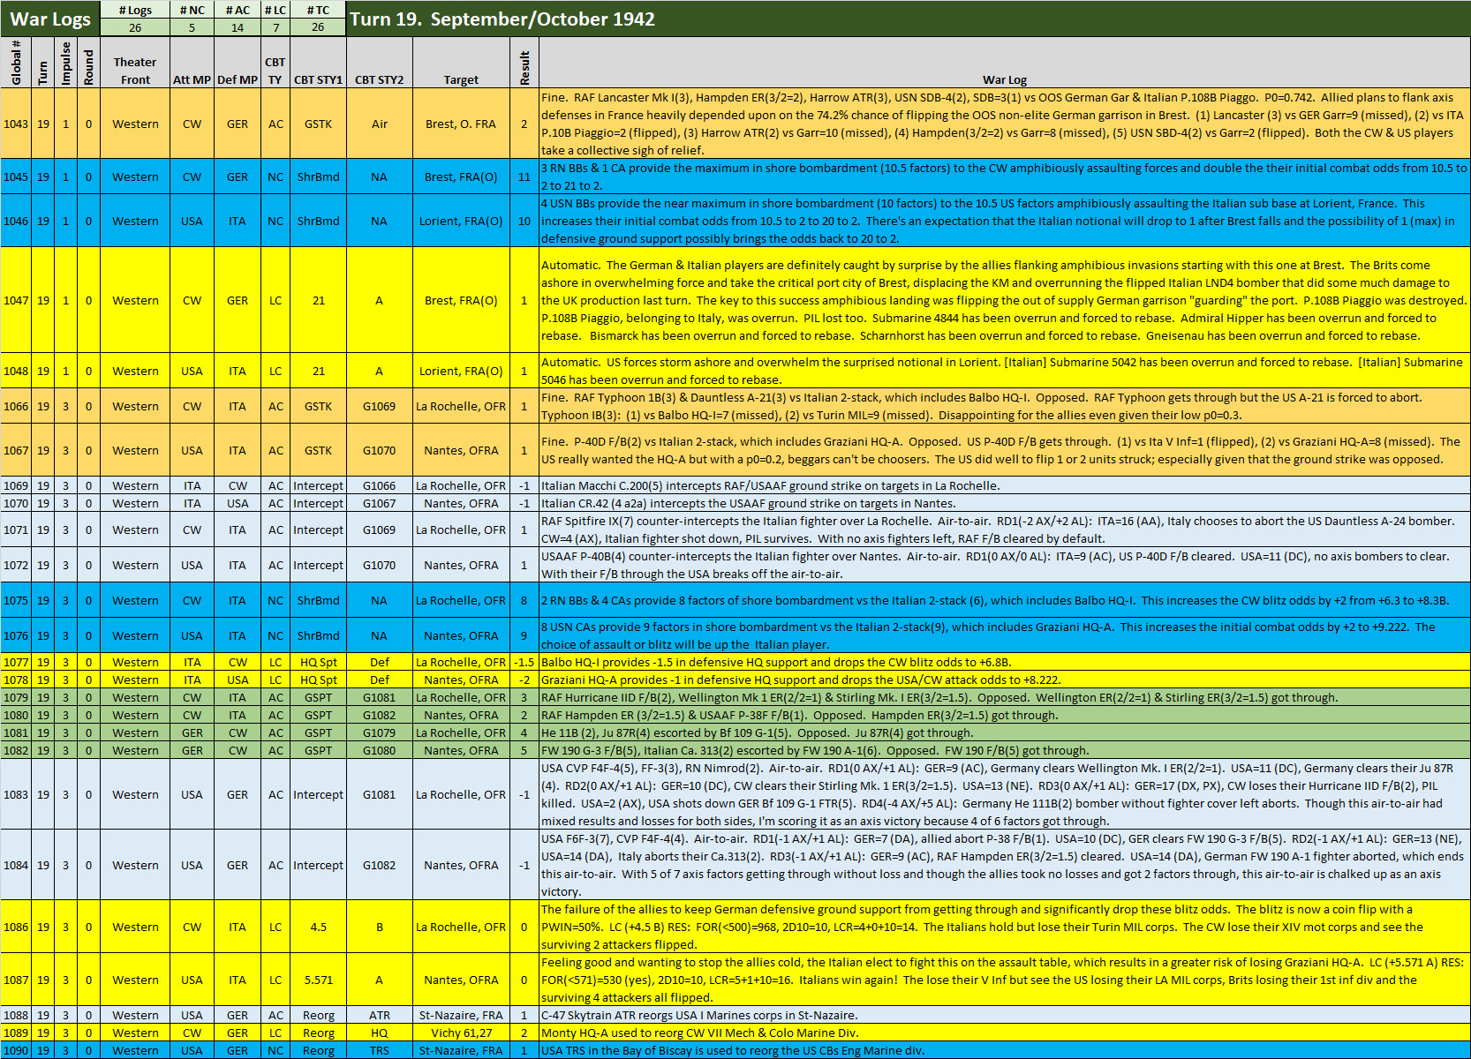Image resolution: width=1471 pixels, height=1059 pixels.
Task: Select 'Reorg' cell in row 1090
Action: 318,1050
